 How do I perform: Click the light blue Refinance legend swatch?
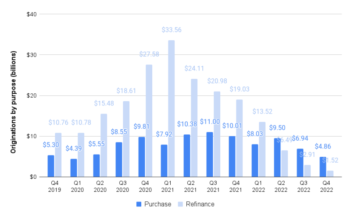pyautogui.click(x=180, y=204)
